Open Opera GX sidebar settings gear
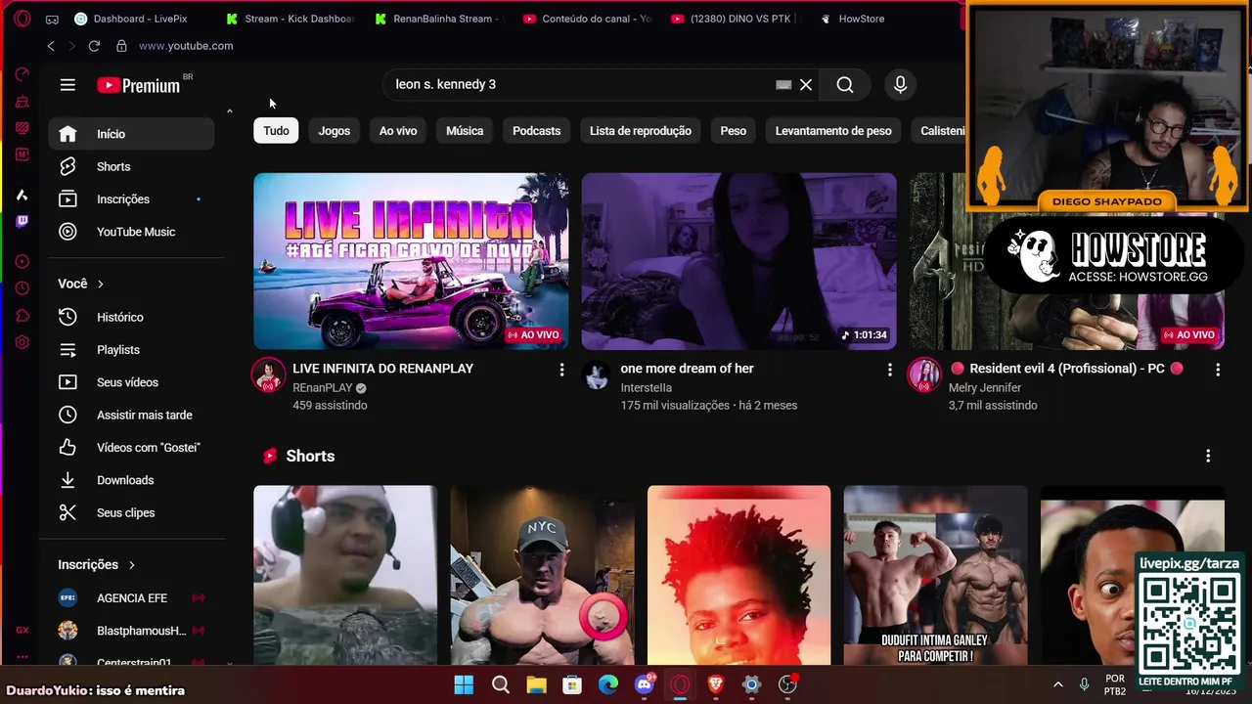This screenshot has width=1252, height=704. click(x=22, y=342)
